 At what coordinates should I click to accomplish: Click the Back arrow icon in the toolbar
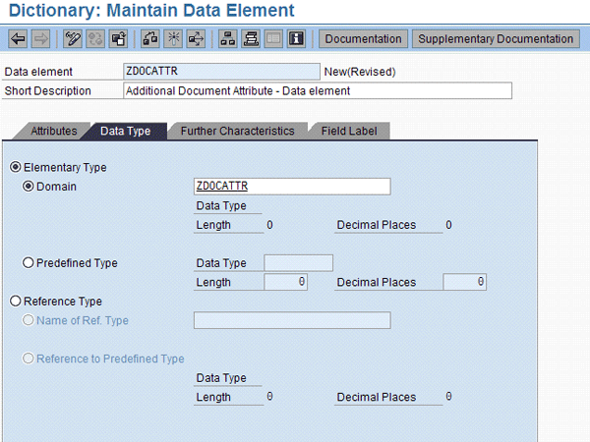[x=18, y=39]
